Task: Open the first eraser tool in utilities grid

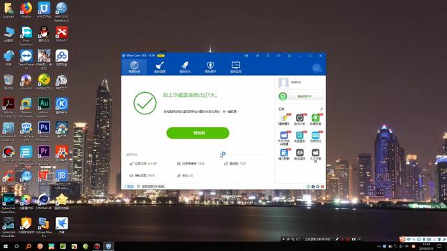Action: (284, 119)
